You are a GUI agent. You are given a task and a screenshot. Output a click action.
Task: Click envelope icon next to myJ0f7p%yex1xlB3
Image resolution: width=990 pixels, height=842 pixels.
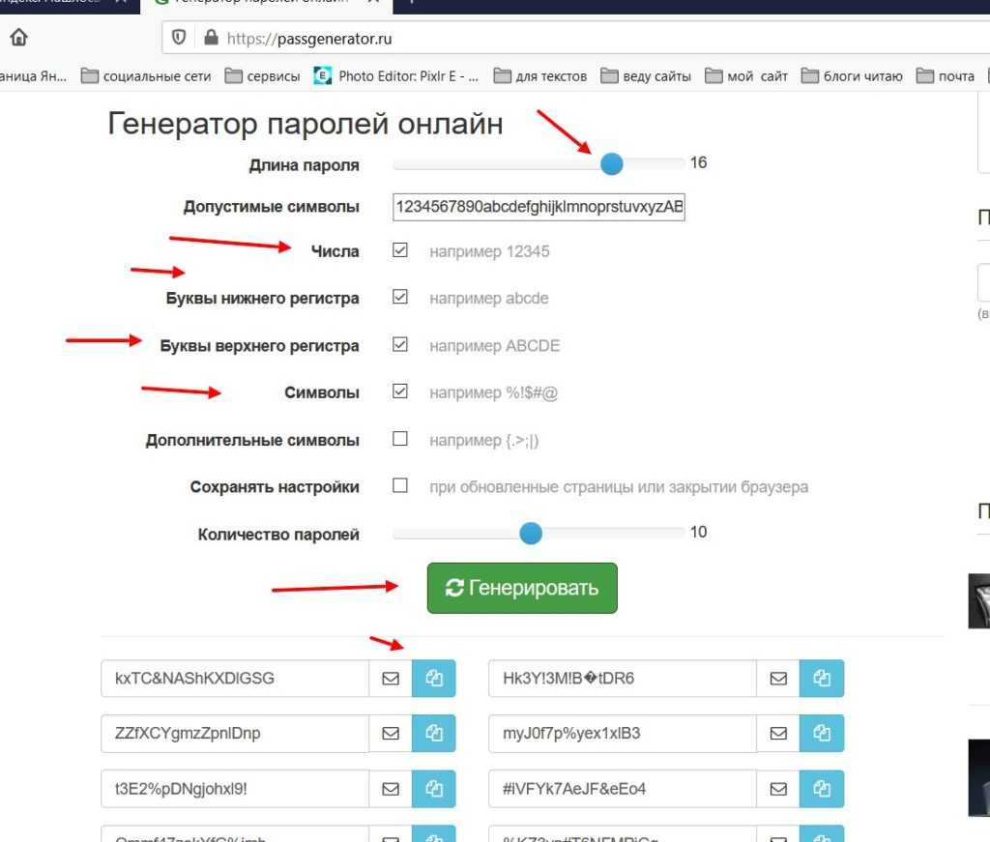tap(778, 734)
